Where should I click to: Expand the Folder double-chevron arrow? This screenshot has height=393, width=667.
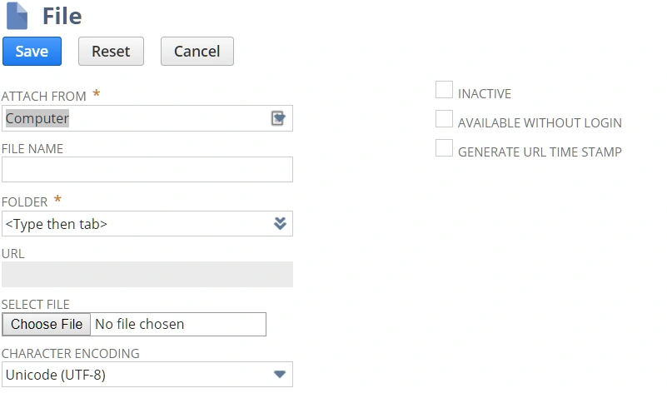coord(281,223)
